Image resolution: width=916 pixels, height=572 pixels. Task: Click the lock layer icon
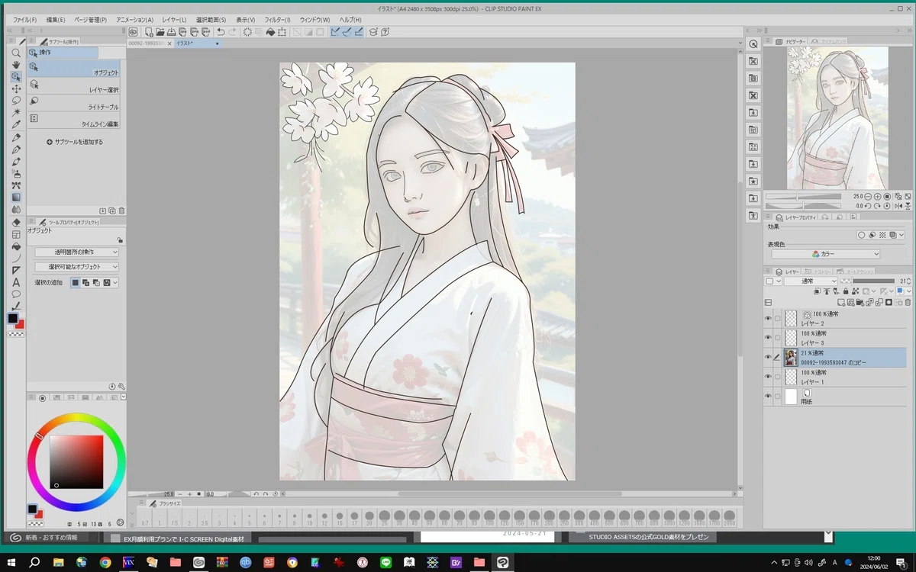tap(846, 291)
